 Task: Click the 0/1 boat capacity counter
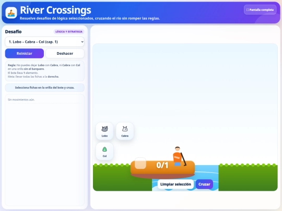point(162,165)
